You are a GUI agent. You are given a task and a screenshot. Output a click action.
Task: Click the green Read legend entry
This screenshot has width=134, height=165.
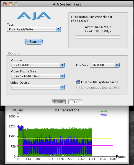point(102,111)
